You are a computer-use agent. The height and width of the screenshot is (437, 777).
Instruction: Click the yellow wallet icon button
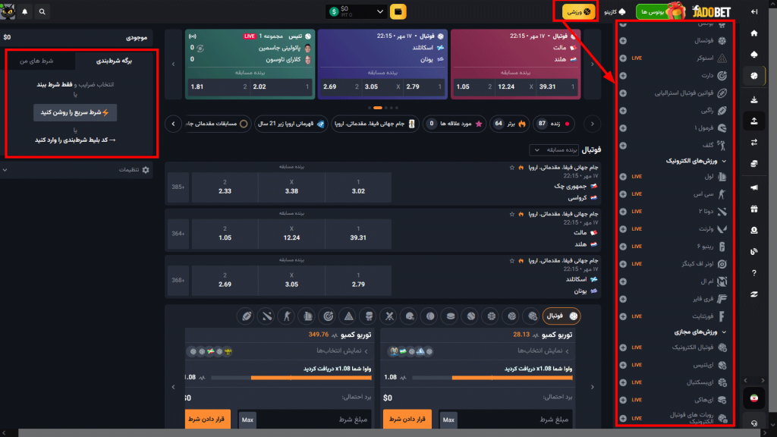pyautogui.click(x=398, y=12)
